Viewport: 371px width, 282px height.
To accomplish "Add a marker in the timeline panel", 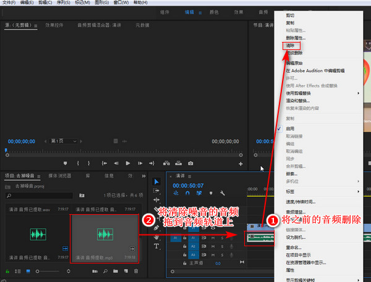I will pos(211,193).
